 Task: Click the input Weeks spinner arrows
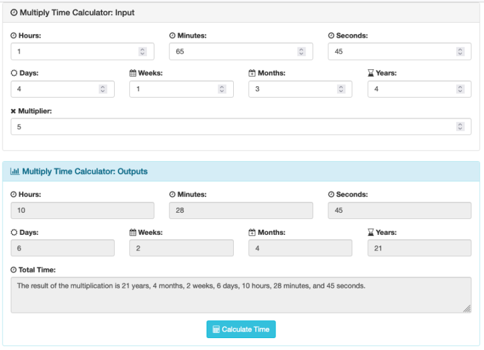coord(222,89)
